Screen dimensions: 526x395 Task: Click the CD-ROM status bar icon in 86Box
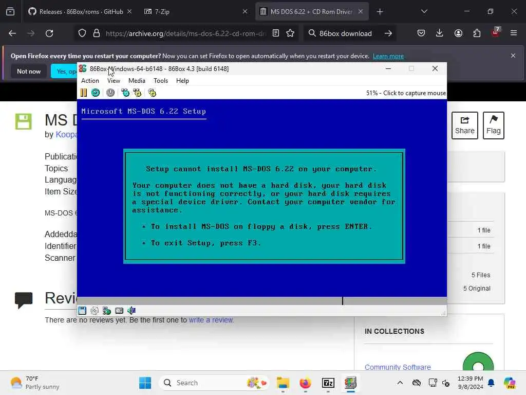[95, 311]
